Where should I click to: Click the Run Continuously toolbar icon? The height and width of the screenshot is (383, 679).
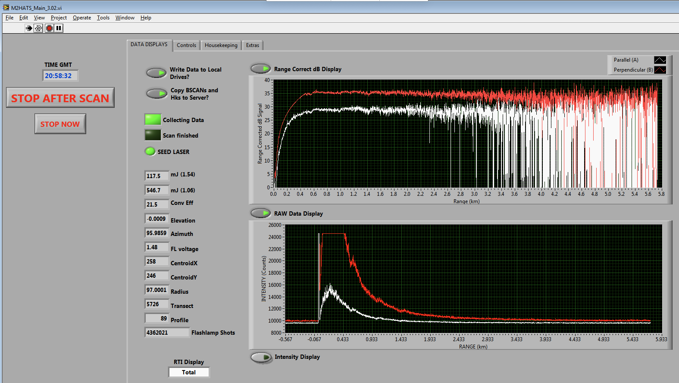[x=38, y=28]
